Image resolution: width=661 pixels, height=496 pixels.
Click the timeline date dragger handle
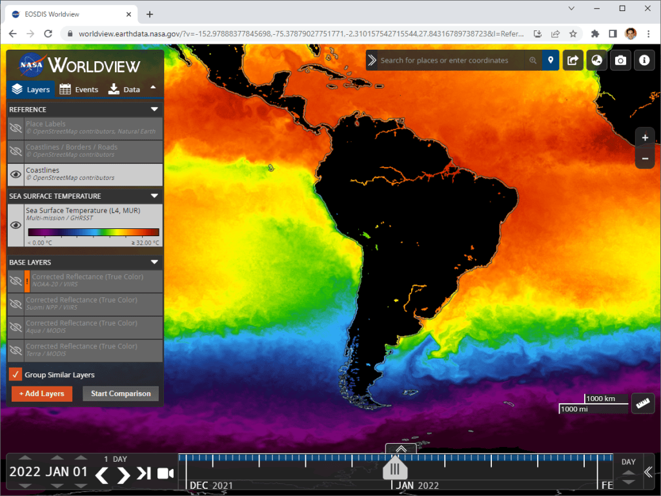tap(395, 469)
